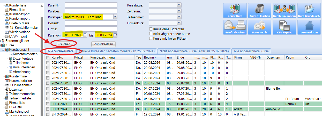
Task: Tick nicht abgerechnete Kurse checkbox
Action: [x=151, y=34]
